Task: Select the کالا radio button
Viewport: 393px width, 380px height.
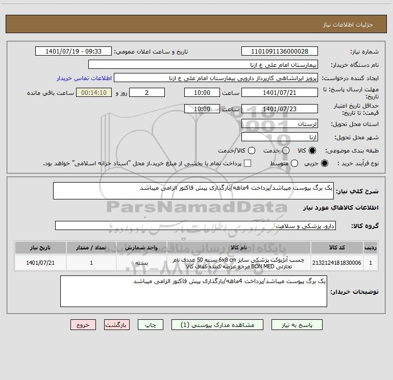Action: point(312,150)
